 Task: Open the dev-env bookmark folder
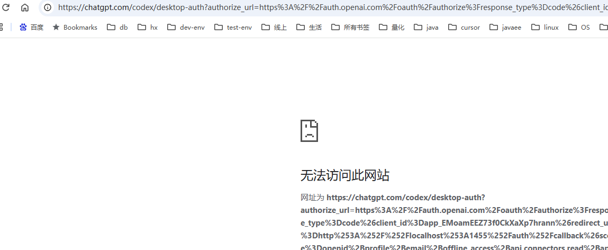[186, 27]
